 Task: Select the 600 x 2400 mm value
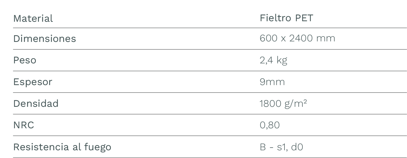[x=297, y=38]
